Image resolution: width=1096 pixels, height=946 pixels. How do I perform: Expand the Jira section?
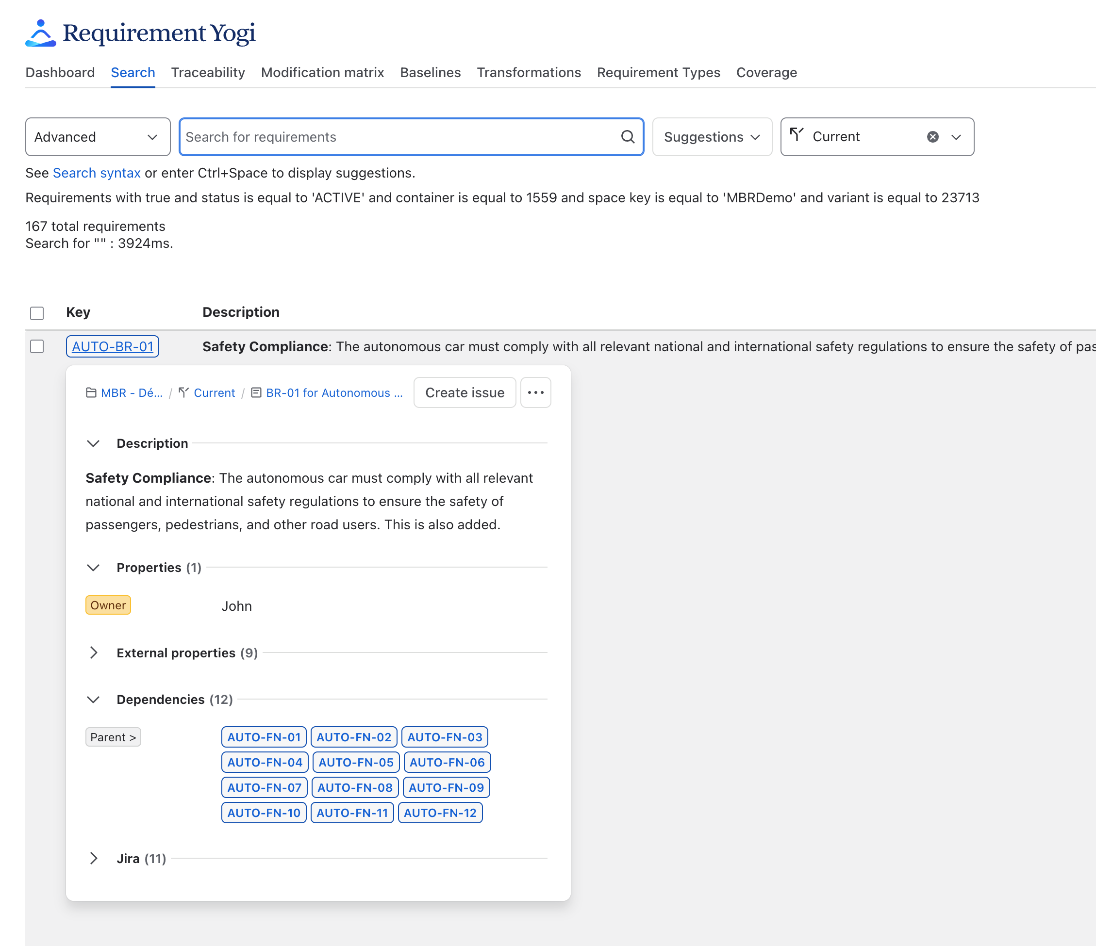(93, 858)
